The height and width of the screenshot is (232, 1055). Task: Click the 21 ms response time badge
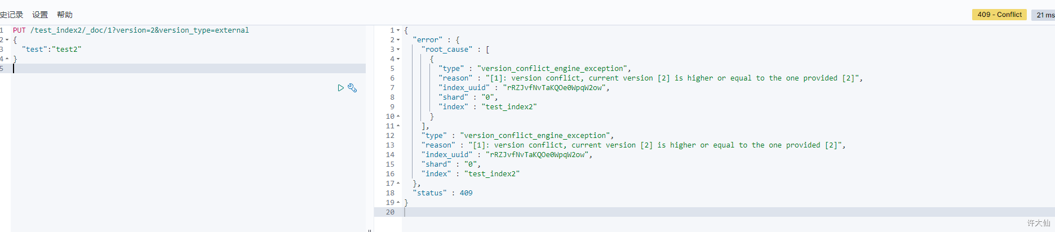(1044, 15)
